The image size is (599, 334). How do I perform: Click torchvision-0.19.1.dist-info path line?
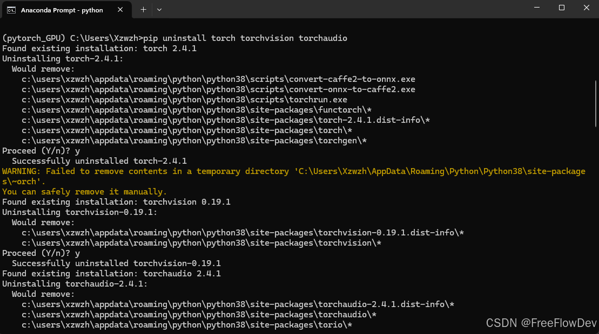[x=243, y=233]
